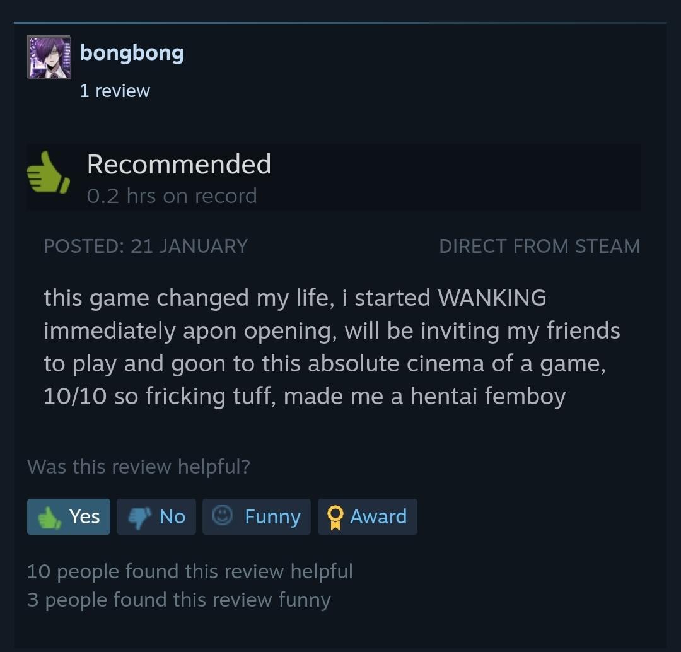This screenshot has height=652, width=681.
Task: Click the '10 people found this review helpful' text
Action: (x=190, y=571)
